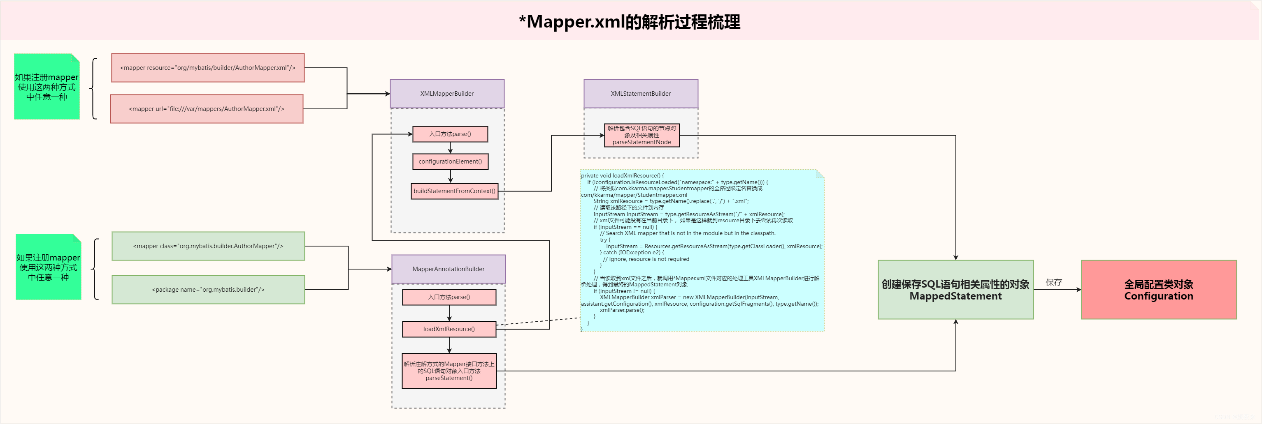The height and width of the screenshot is (424, 1262).
Task: Select the red Configuration box
Action: (x=1159, y=290)
